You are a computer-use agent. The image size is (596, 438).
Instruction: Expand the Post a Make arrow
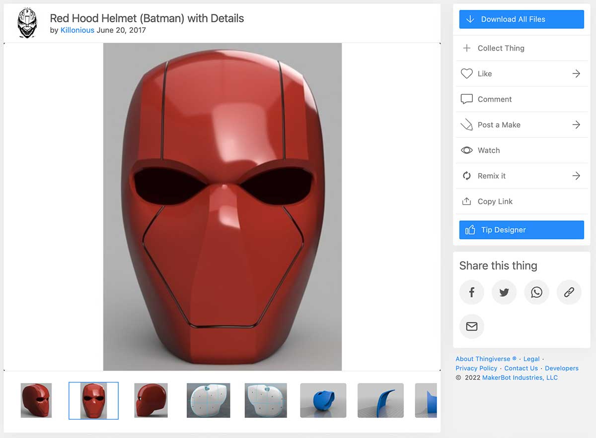point(576,125)
